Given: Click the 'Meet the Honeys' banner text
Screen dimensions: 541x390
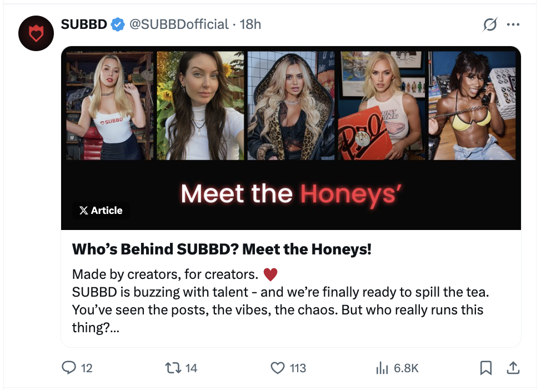Looking at the screenshot, I should coord(290,194).
